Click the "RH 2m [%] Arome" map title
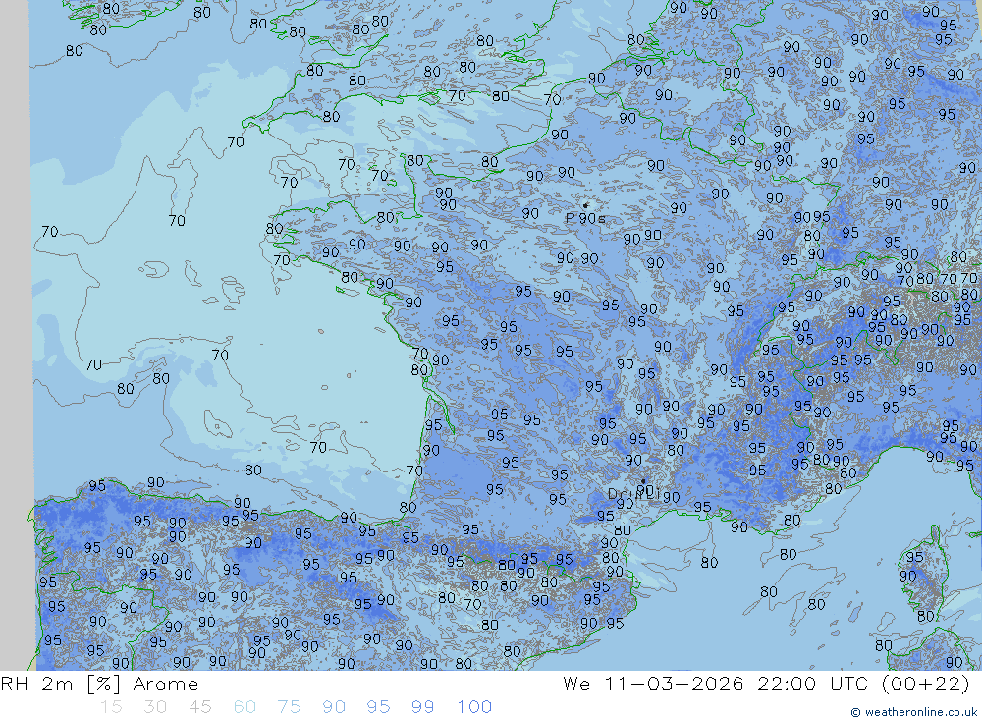The image size is (982, 720). [x=99, y=684]
